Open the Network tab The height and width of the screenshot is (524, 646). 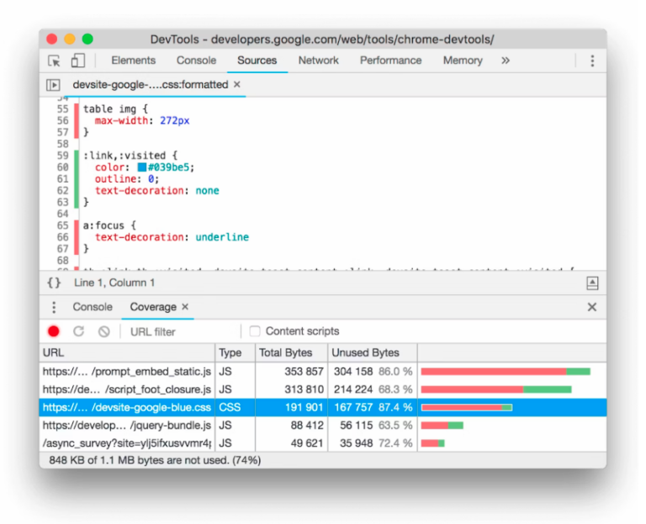pyautogui.click(x=319, y=61)
